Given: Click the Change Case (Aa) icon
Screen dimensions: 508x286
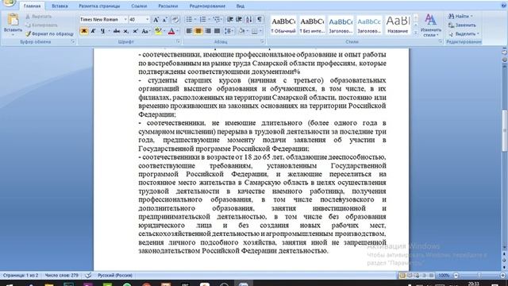Looking at the screenshot, I should [x=145, y=31].
